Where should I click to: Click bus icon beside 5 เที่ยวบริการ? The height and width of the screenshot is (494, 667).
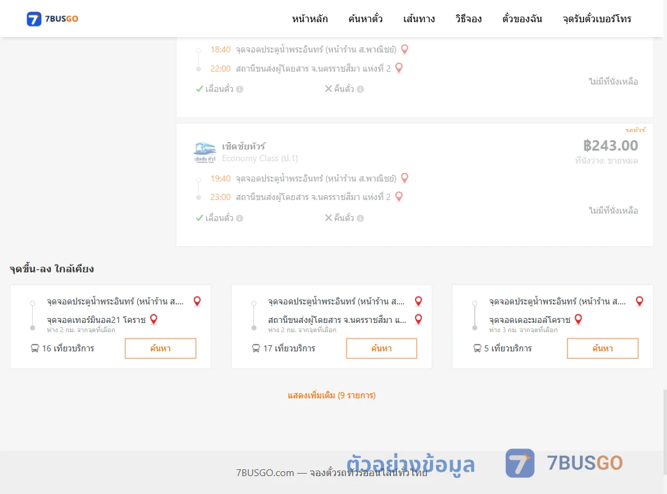click(477, 348)
